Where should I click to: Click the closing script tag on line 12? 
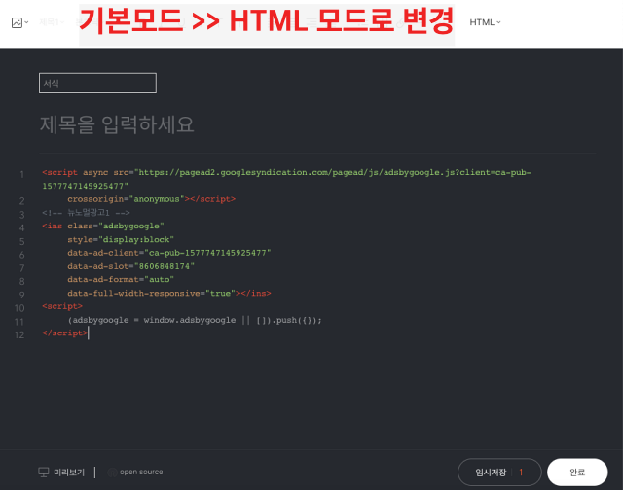(x=65, y=333)
